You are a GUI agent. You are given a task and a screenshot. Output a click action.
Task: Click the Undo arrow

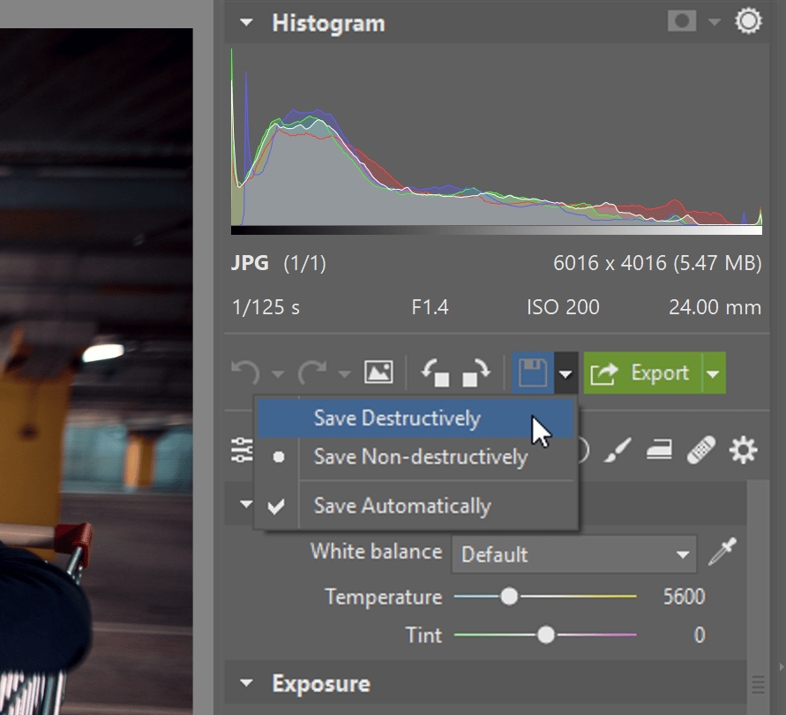click(x=245, y=373)
